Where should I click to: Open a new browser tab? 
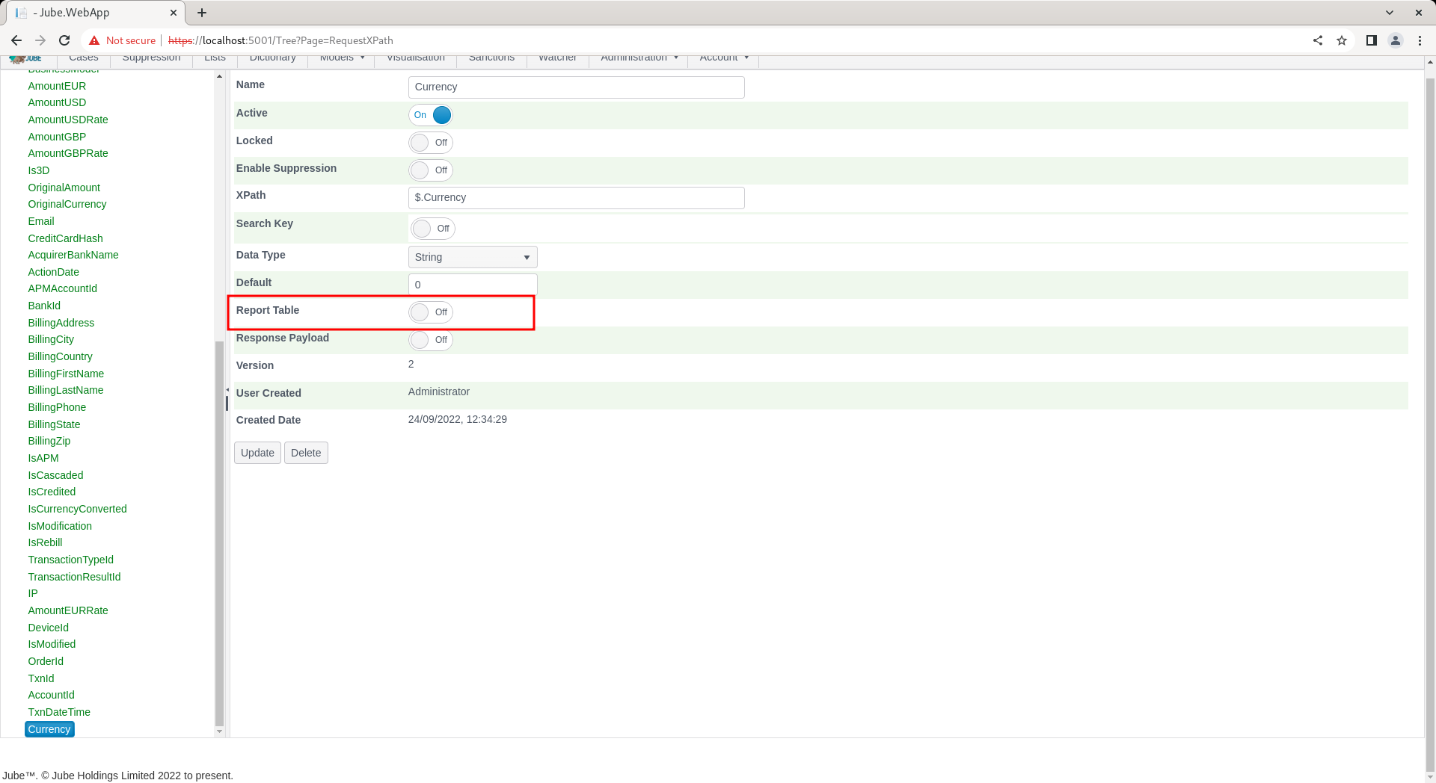[202, 13]
